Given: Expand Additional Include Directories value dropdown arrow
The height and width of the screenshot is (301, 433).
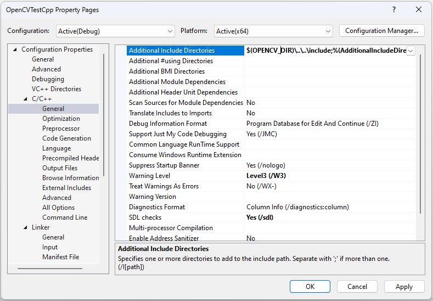Looking at the screenshot, I should (410, 51).
